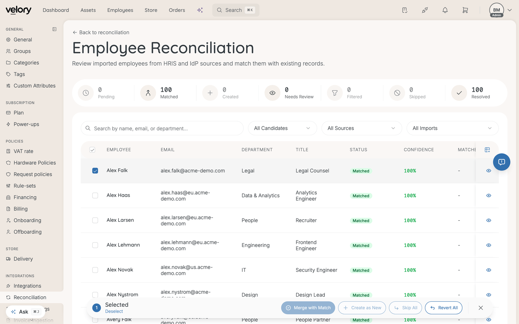Expand the BM Admin account menu

click(501, 10)
